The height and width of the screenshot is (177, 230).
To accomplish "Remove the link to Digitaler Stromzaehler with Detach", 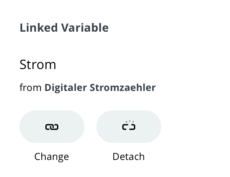I will click(129, 127).
